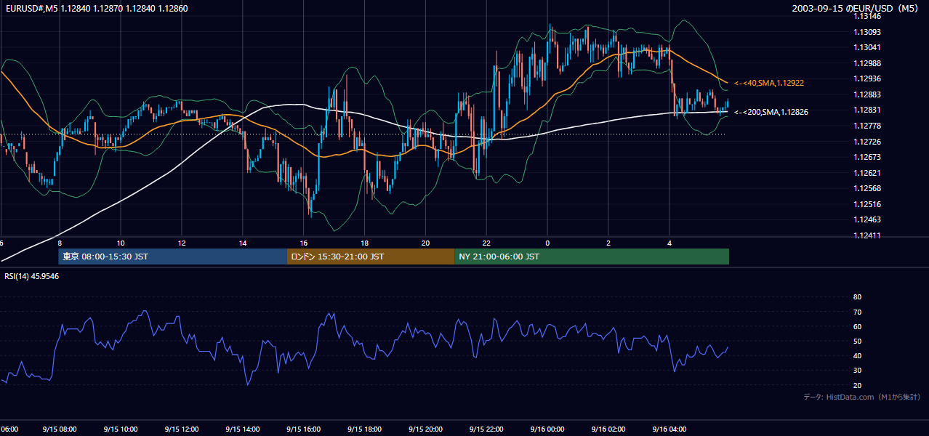Click price level 1.12936 on the axis
Viewport: 929px width, 436px height.
[866, 79]
